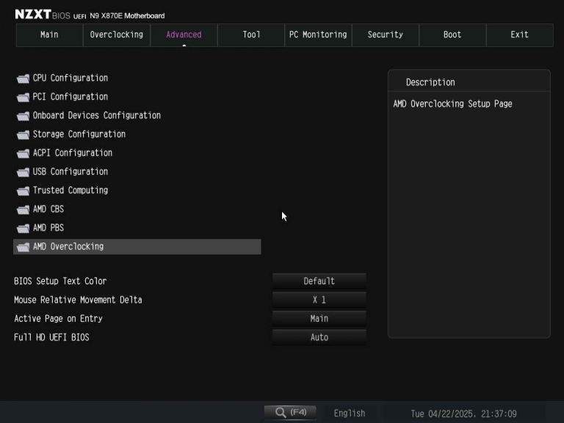Click the ACPI Configuration folder icon

[23, 153]
